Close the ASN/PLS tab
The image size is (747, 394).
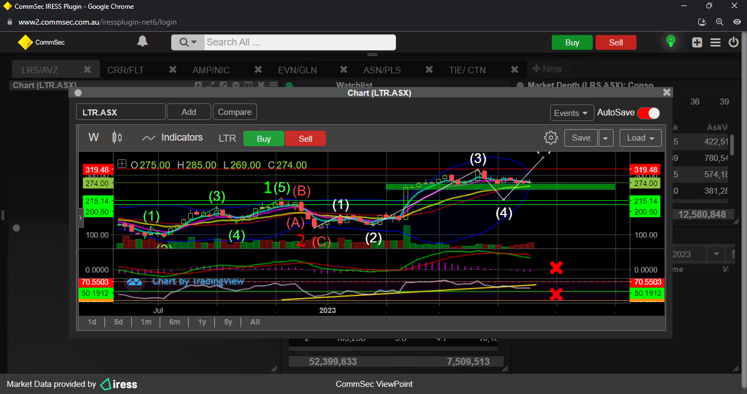point(429,70)
